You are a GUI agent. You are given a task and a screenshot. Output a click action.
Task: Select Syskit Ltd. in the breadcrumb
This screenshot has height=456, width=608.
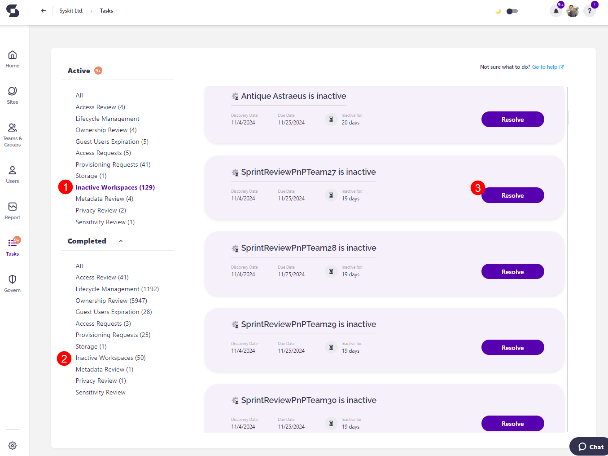point(71,10)
